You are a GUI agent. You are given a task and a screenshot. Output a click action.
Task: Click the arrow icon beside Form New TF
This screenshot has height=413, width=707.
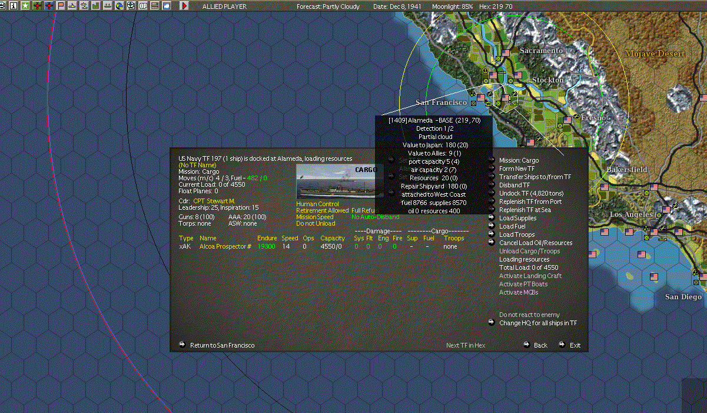pyautogui.click(x=492, y=168)
